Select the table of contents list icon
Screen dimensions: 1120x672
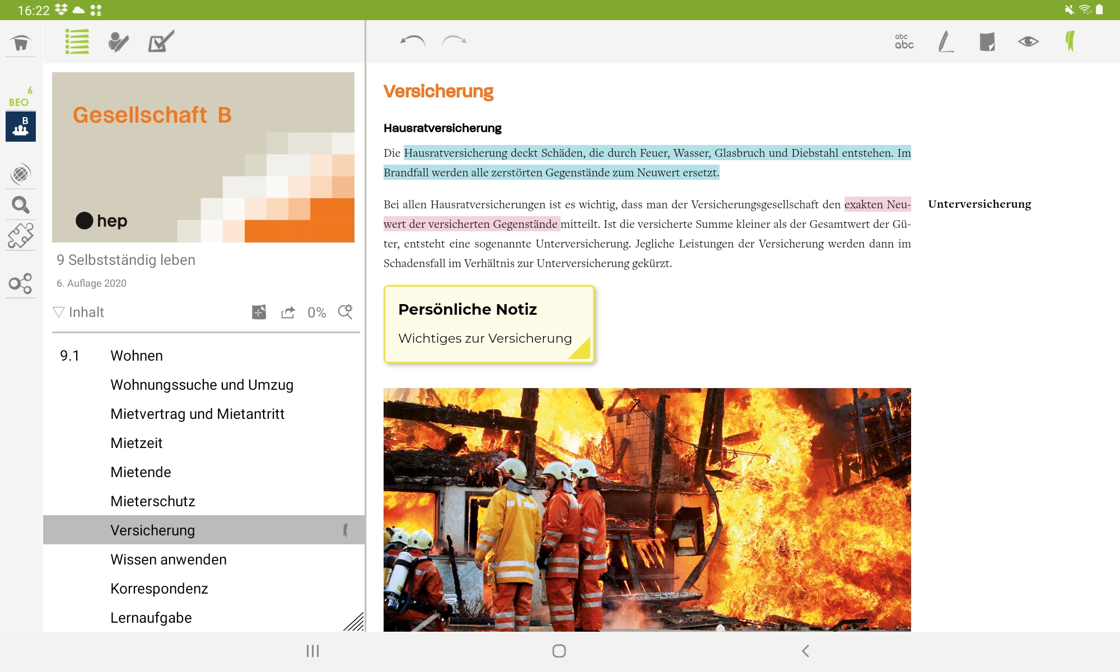[77, 41]
